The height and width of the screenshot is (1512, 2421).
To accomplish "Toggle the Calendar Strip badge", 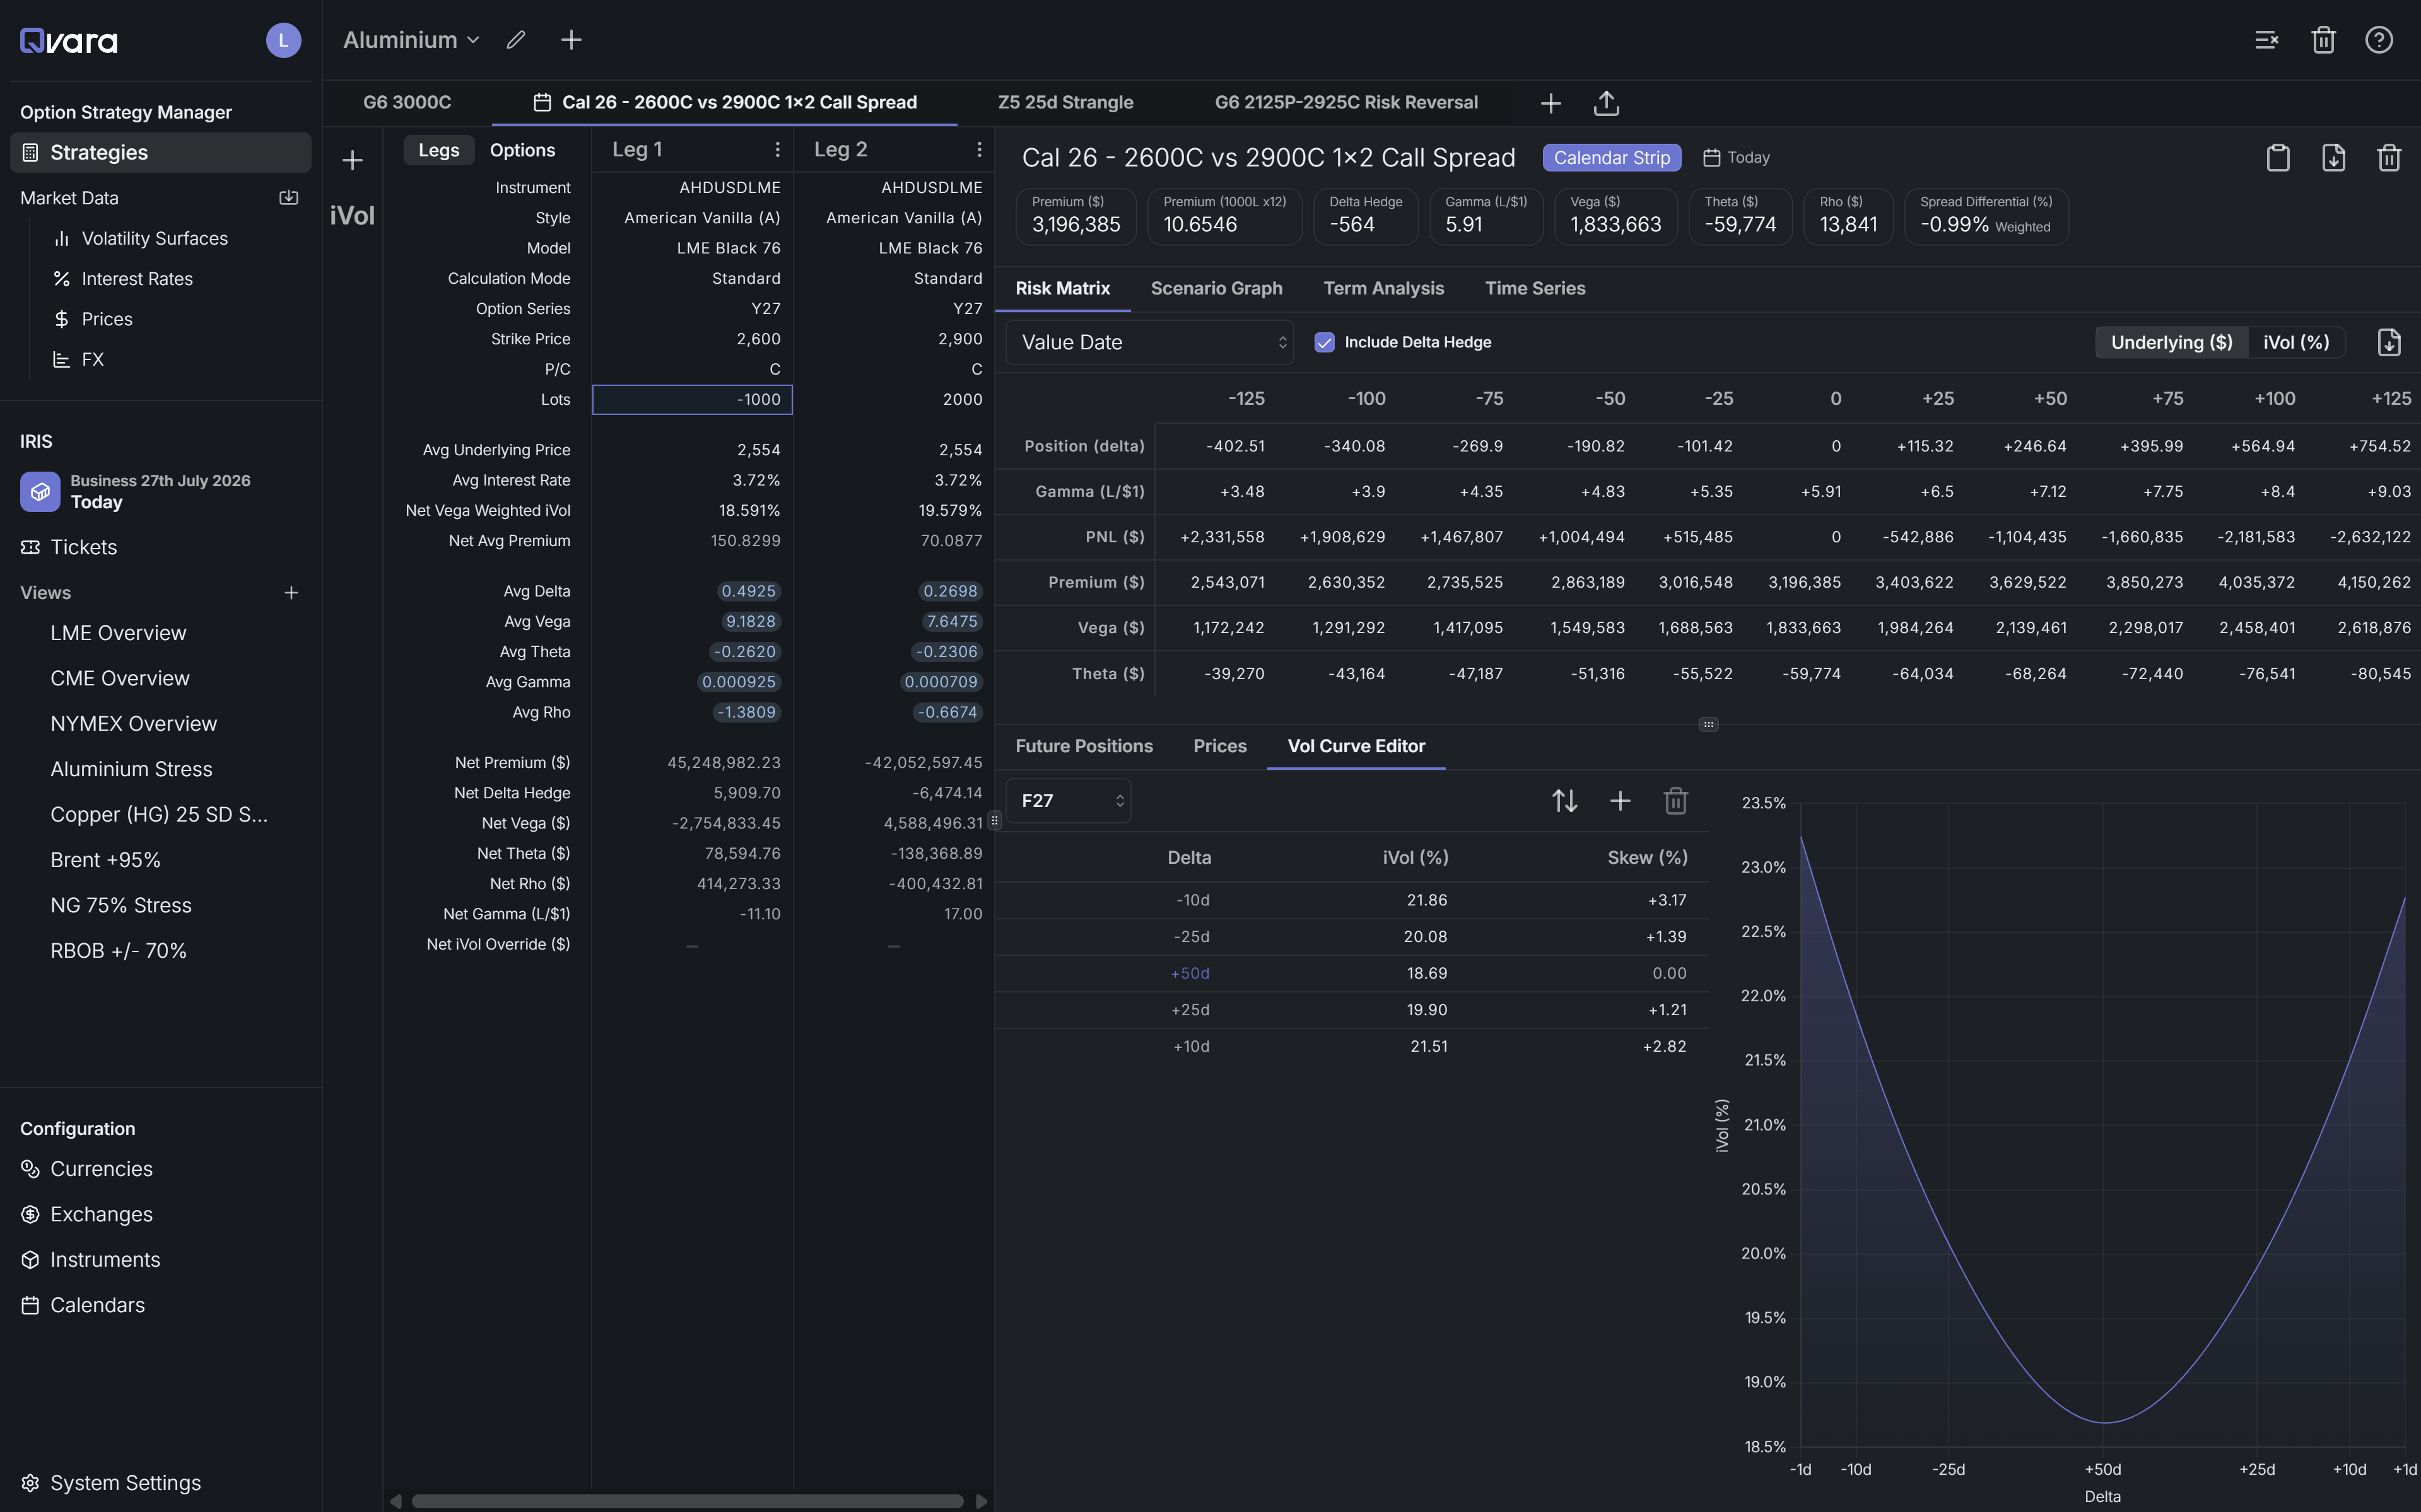I will [x=1612, y=158].
